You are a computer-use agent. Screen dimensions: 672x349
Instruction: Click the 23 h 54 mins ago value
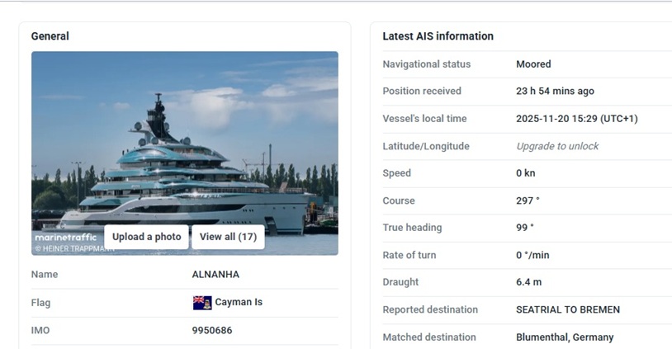coord(555,91)
